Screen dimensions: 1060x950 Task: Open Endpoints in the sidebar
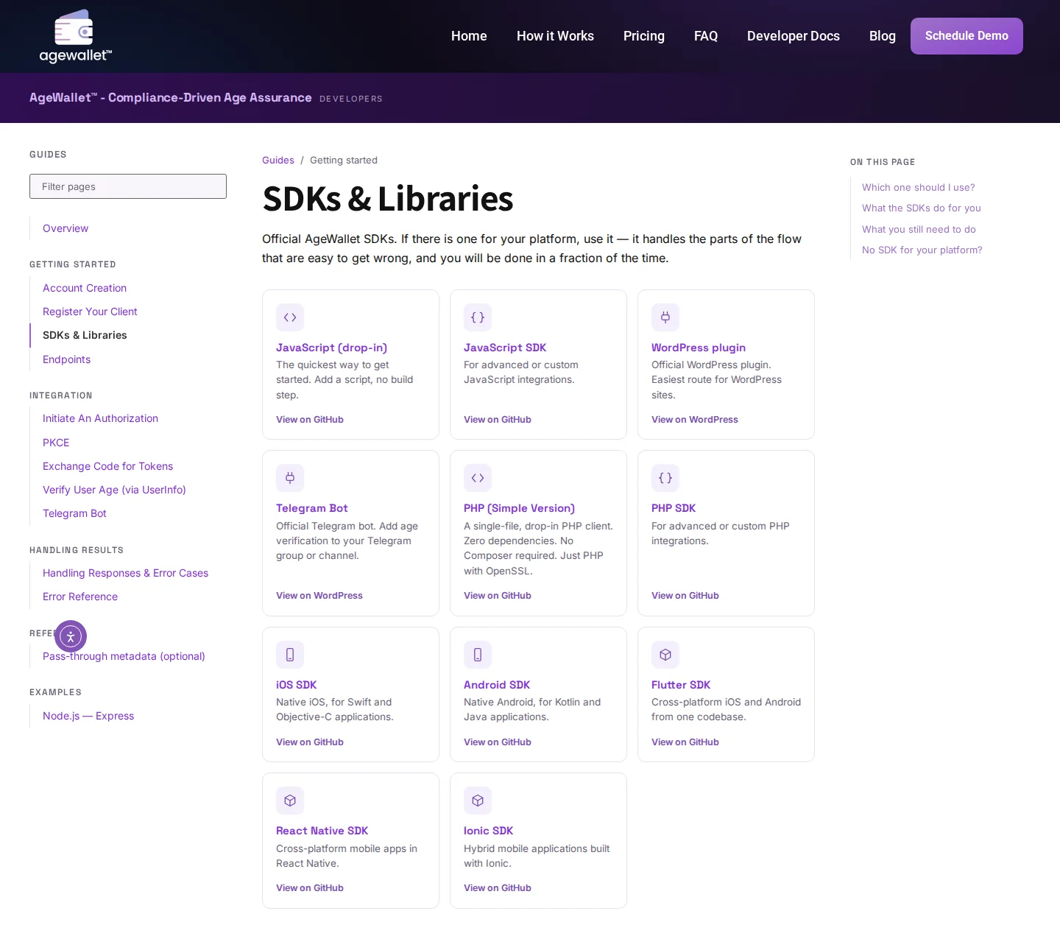point(66,359)
